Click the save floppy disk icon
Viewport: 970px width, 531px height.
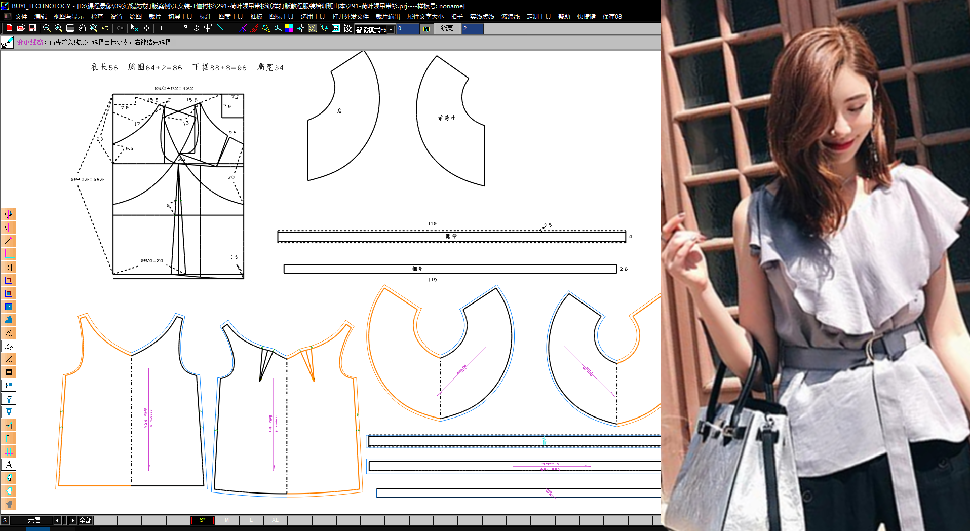pyautogui.click(x=32, y=28)
